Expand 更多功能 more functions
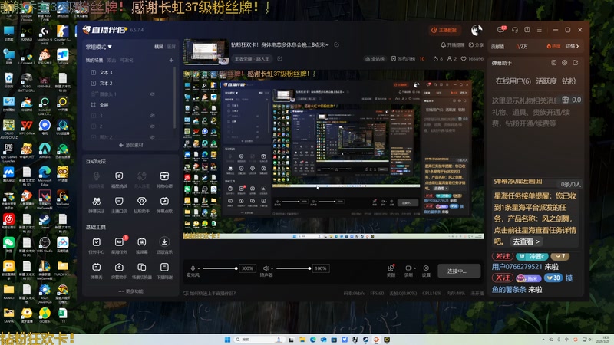 pyautogui.click(x=130, y=291)
